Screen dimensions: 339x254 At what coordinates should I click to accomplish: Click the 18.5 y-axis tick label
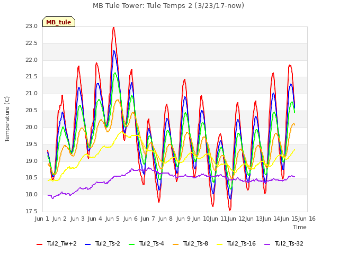tap(32, 178)
